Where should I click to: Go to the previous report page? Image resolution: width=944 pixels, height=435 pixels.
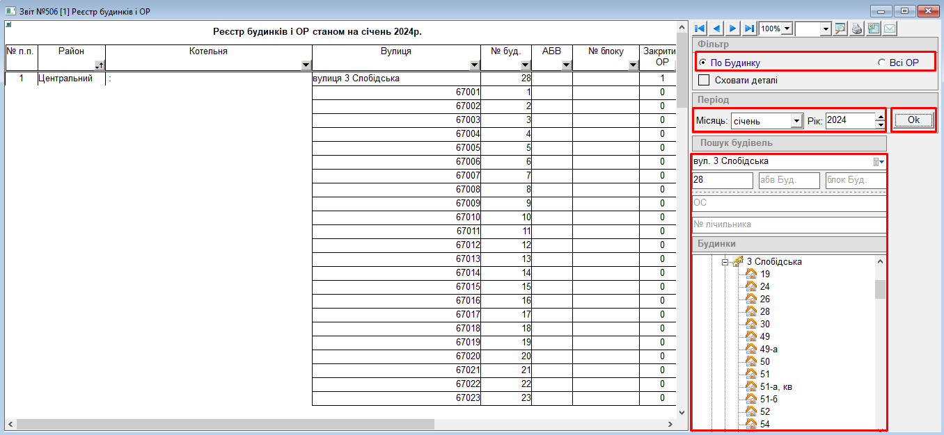click(716, 28)
